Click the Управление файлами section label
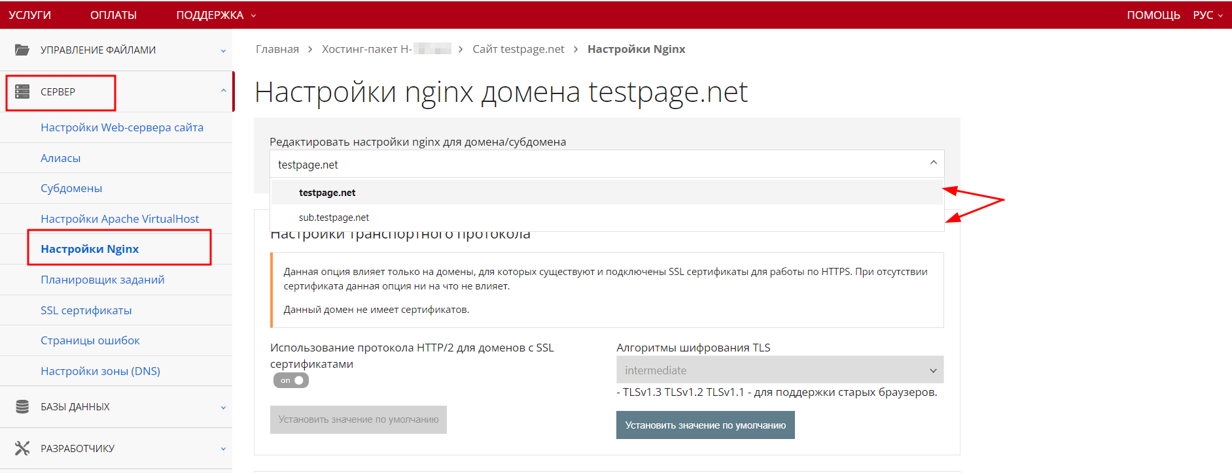This screenshot has height=473, width=1232. [x=98, y=50]
